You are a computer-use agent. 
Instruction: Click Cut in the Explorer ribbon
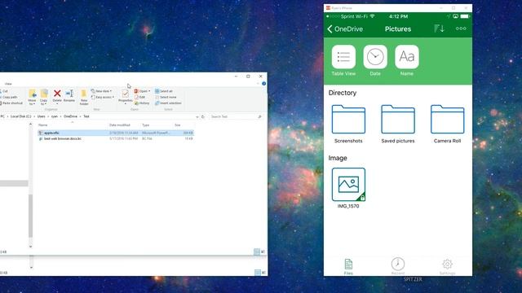pos(4,91)
